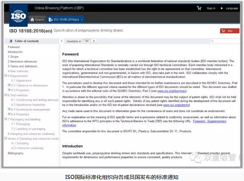This screenshot has height=181, width=244.
Task: Switch document language to en
Action: pyautogui.click(x=87, y=40)
